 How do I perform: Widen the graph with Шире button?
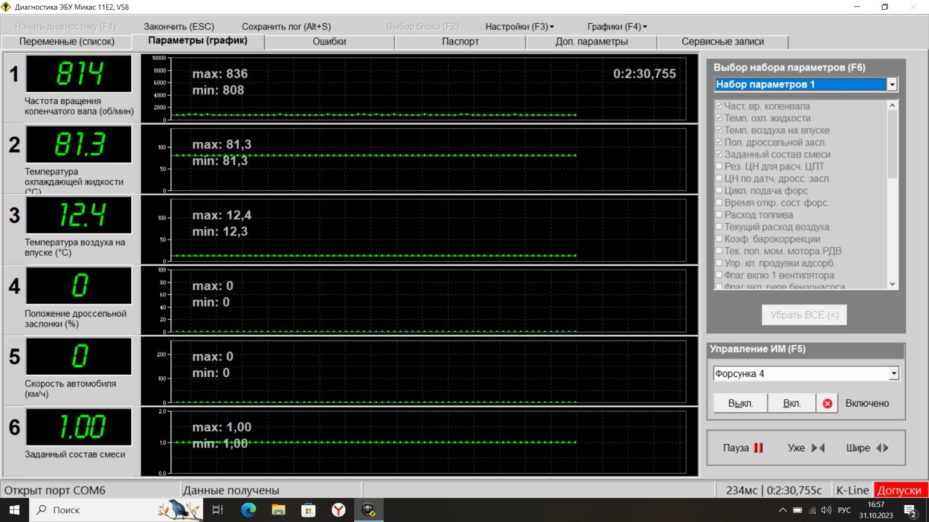click(867, 448)
